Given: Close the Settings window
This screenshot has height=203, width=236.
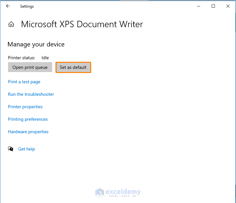Looking at the screenshot, I should pyautogui.click(x=228, y=6).
